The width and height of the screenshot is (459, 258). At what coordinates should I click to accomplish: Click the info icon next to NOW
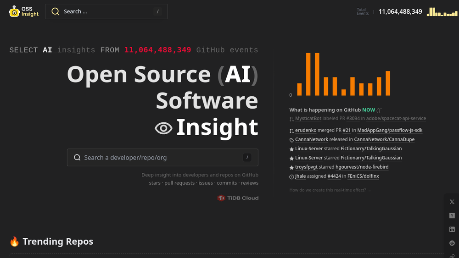(379, 110)
